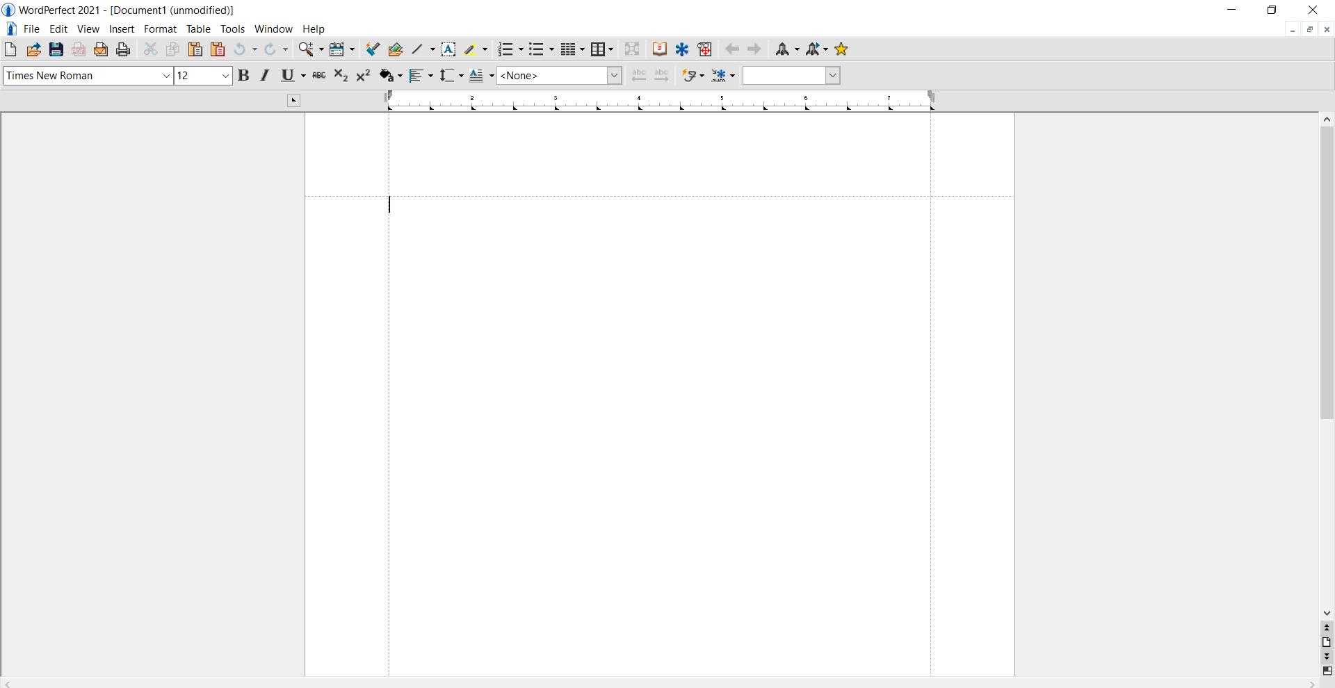Viewport: 1335px width, 688px height.
Task: Click the gold star favorites icon
Action: click(841, 49)
